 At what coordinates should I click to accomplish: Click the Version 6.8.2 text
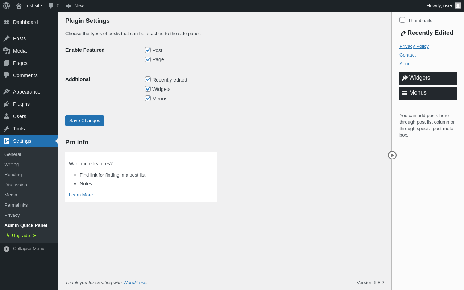370,283
